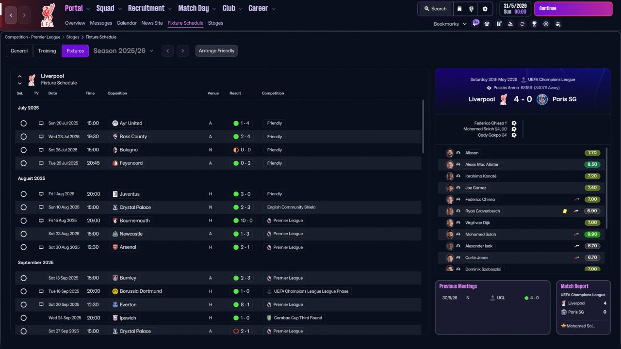Go forward using the header forward arrow
This screenshot has height=349, width=621.
coord(24,15)
